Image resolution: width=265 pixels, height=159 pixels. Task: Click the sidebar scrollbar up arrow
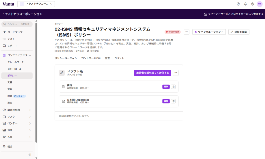[36, 21]
